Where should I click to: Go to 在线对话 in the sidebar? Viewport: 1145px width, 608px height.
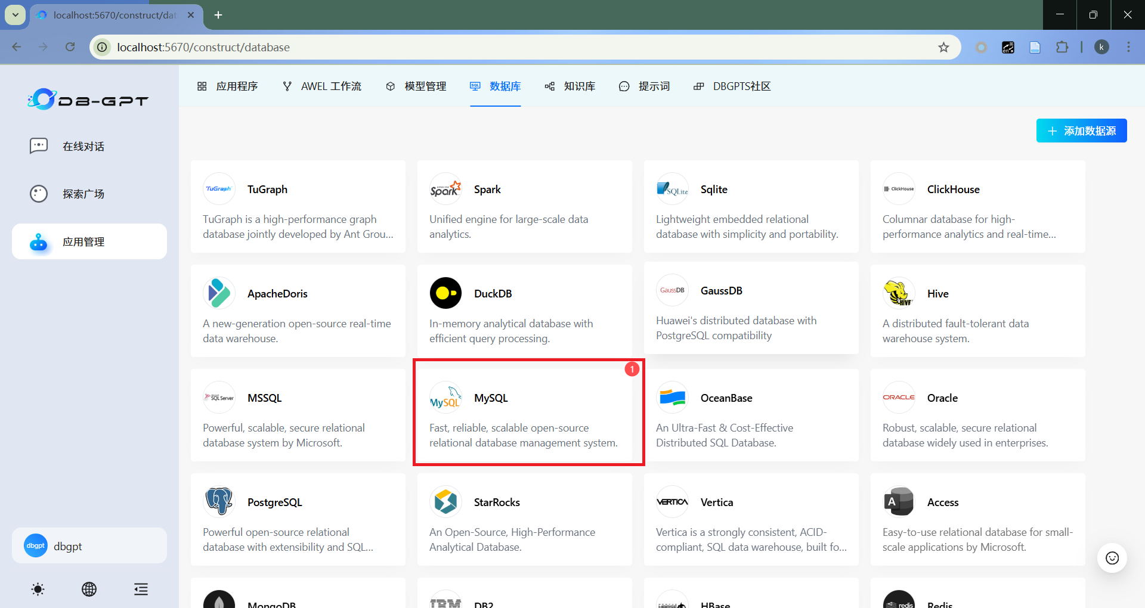tap(83, 147)
